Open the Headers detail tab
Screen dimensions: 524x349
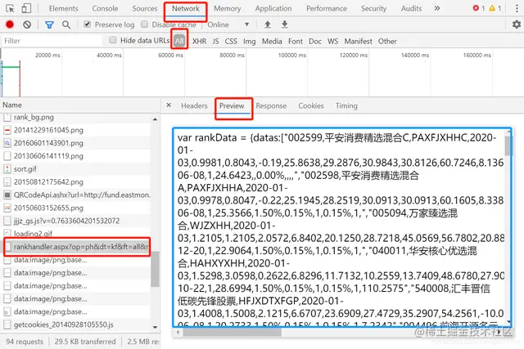(x=194, y=105)
